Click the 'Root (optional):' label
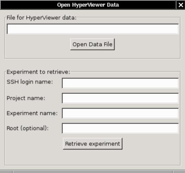Image resolution: width=185 pixels, height=173 pixels. 28,128
